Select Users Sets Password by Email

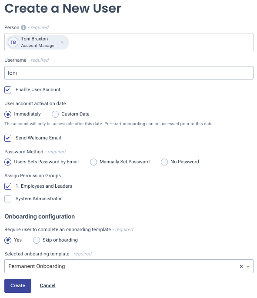click(x=8, y=162)
